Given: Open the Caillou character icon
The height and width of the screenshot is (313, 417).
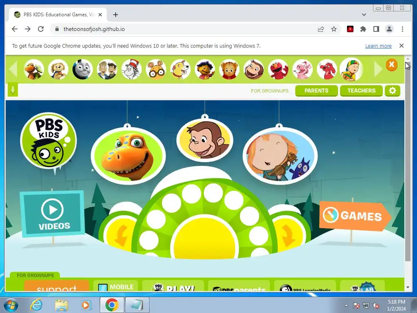Looking at the screenshot, I should coord(351,69).
